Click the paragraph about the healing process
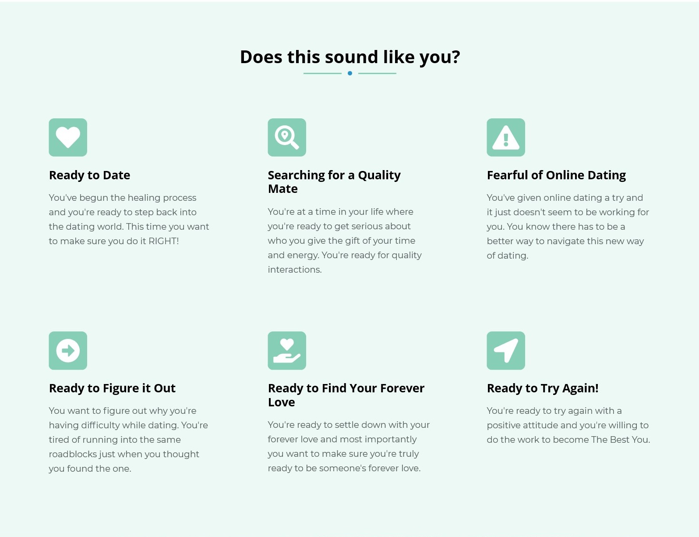Image resolution: width=699 pixels, height=537 pixels. (x=129, y=219)
